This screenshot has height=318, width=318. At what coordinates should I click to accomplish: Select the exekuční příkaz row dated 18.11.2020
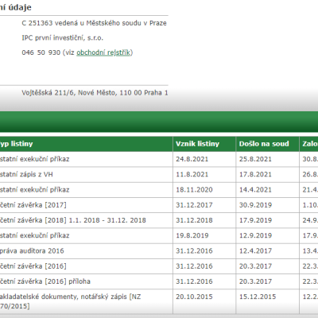coord(159,190)
